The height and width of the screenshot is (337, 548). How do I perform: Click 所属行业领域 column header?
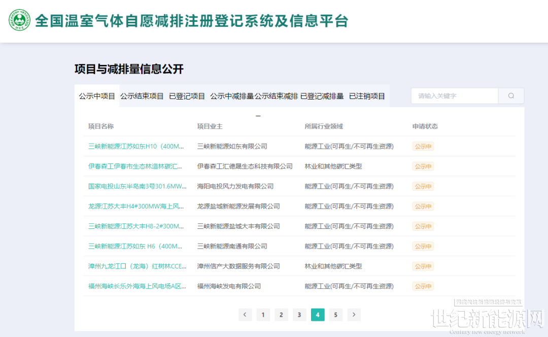pos(324,126)
